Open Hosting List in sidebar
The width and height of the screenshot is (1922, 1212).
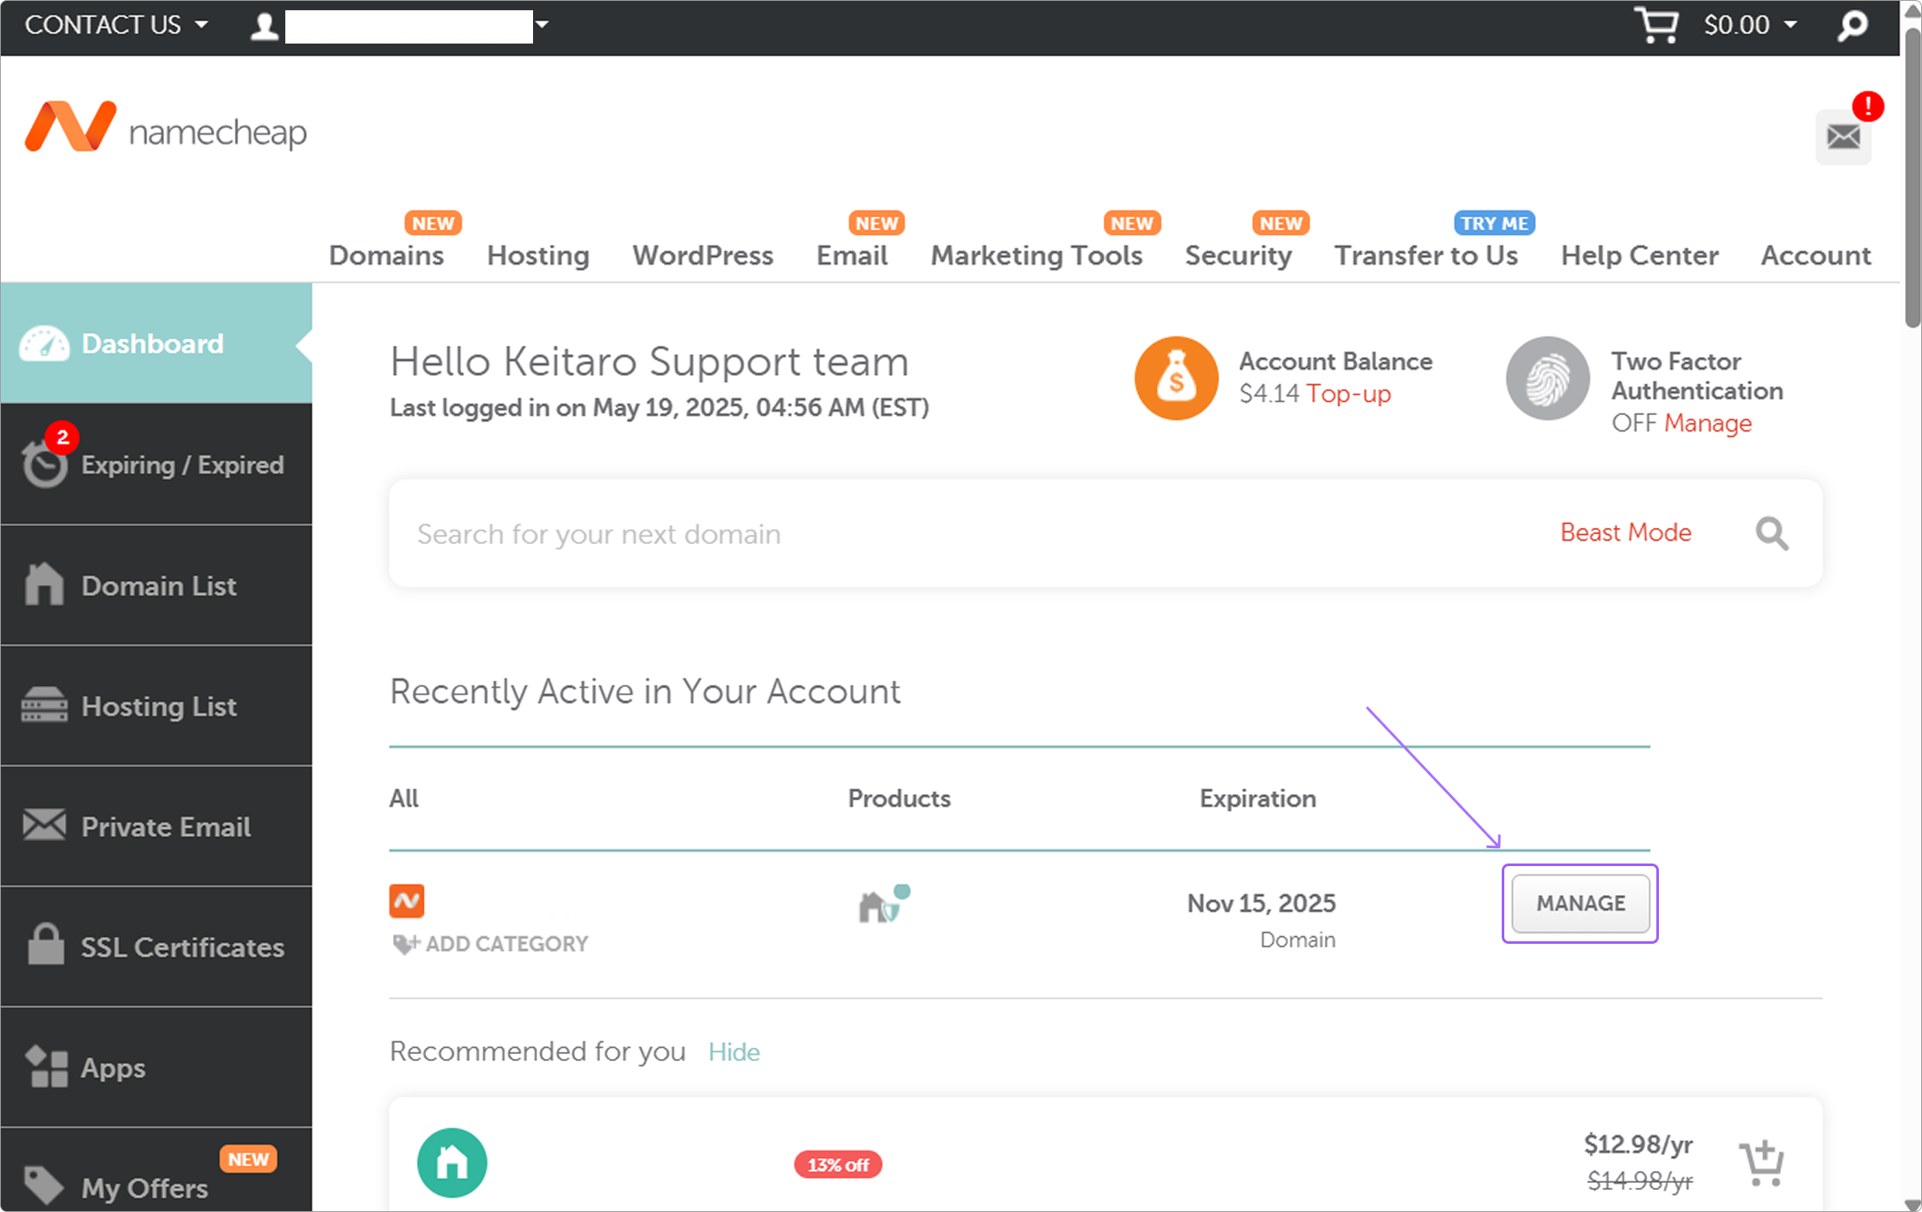[156, 706]
